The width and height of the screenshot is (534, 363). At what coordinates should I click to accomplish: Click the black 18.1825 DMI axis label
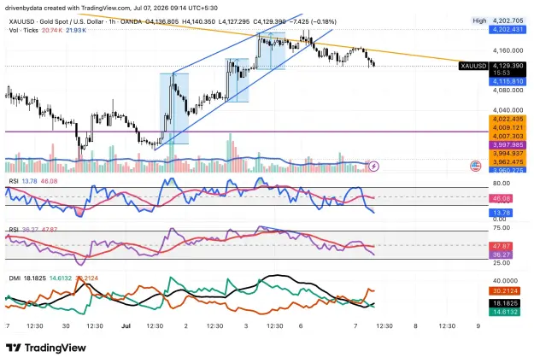pos(504,303)
